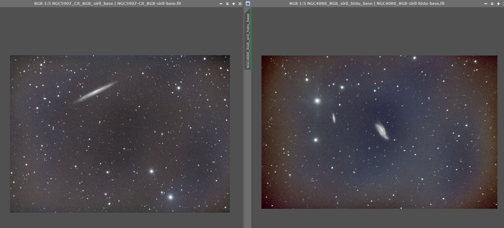The width and height of the screenshot is (504, 228).
Task: Click inside the NGC5907 galaxy image view
Action: [120, 134]
